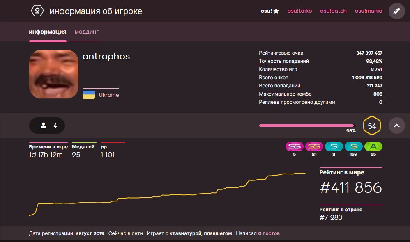Open the моддинг tab
The height and width of the screenshot is (242, 410).
point(87,32)
